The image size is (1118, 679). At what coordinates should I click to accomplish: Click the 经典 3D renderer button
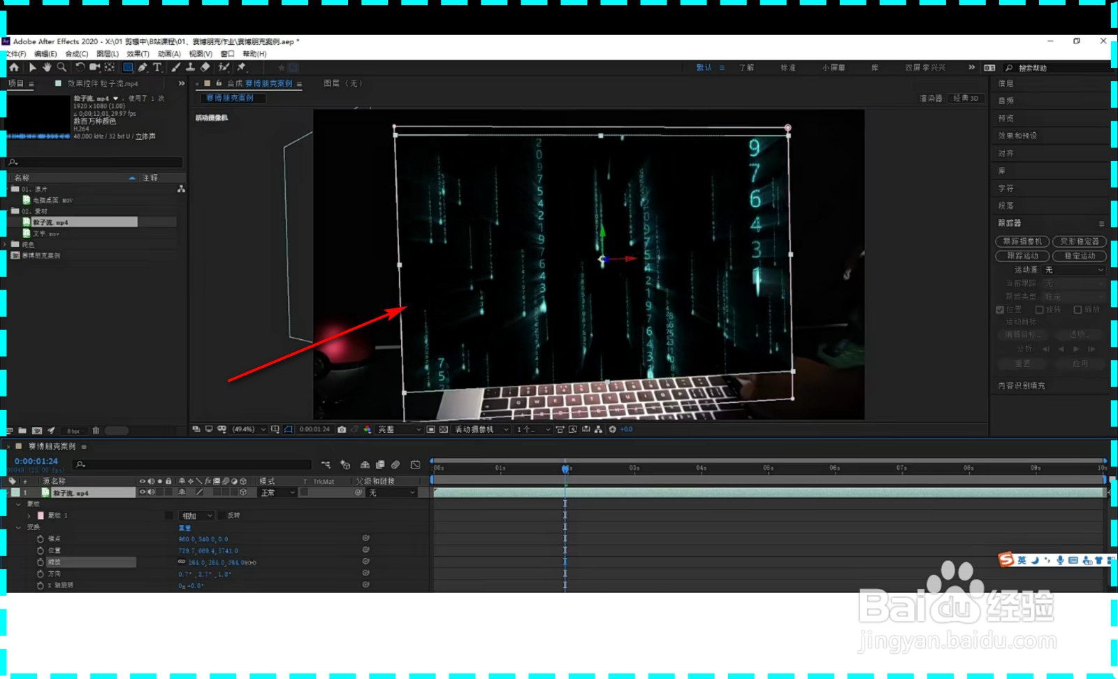point(966,99)
